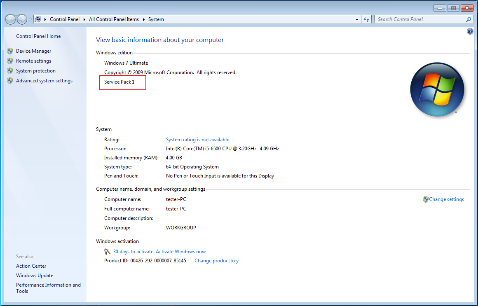Open the address bar history dropdown

pos(357,19)
